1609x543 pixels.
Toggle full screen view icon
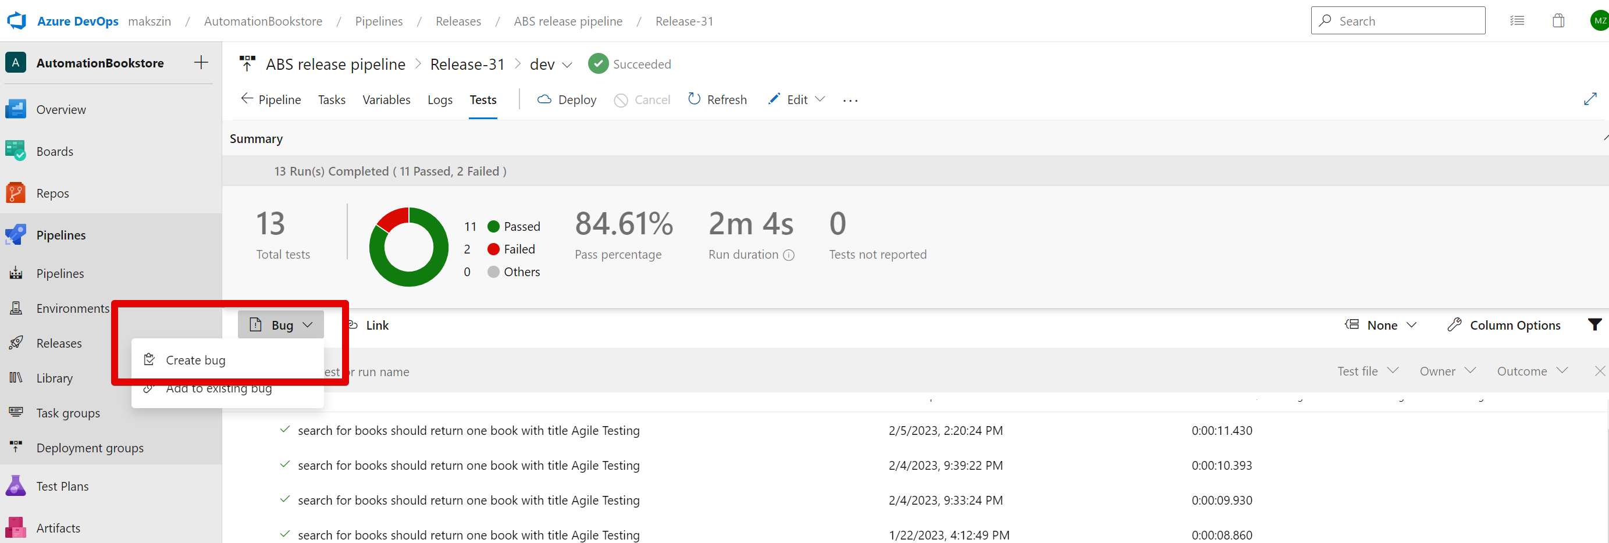[1590, 99]
